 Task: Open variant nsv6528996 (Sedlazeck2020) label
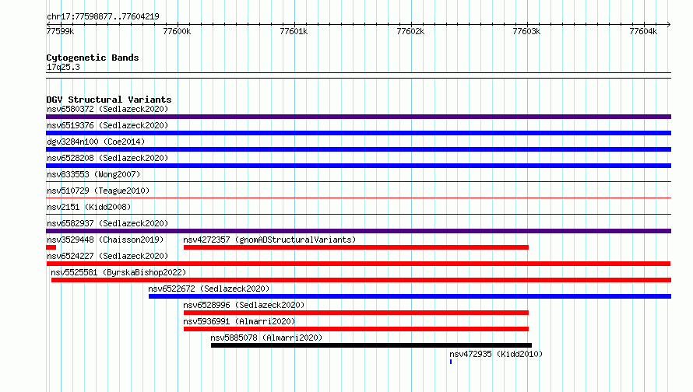(244, 305)
